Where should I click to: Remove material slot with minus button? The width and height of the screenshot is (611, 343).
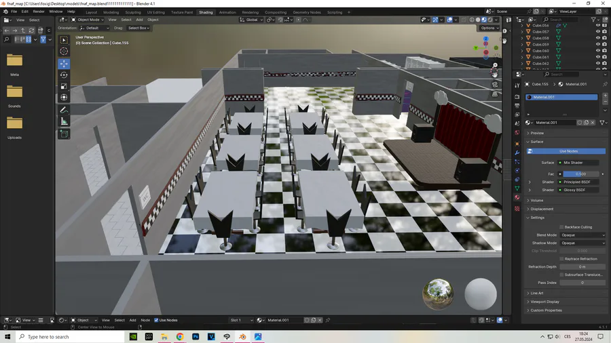coord(605,102)
